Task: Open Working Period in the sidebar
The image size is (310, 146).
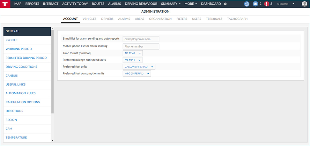Action: (18, 49)
